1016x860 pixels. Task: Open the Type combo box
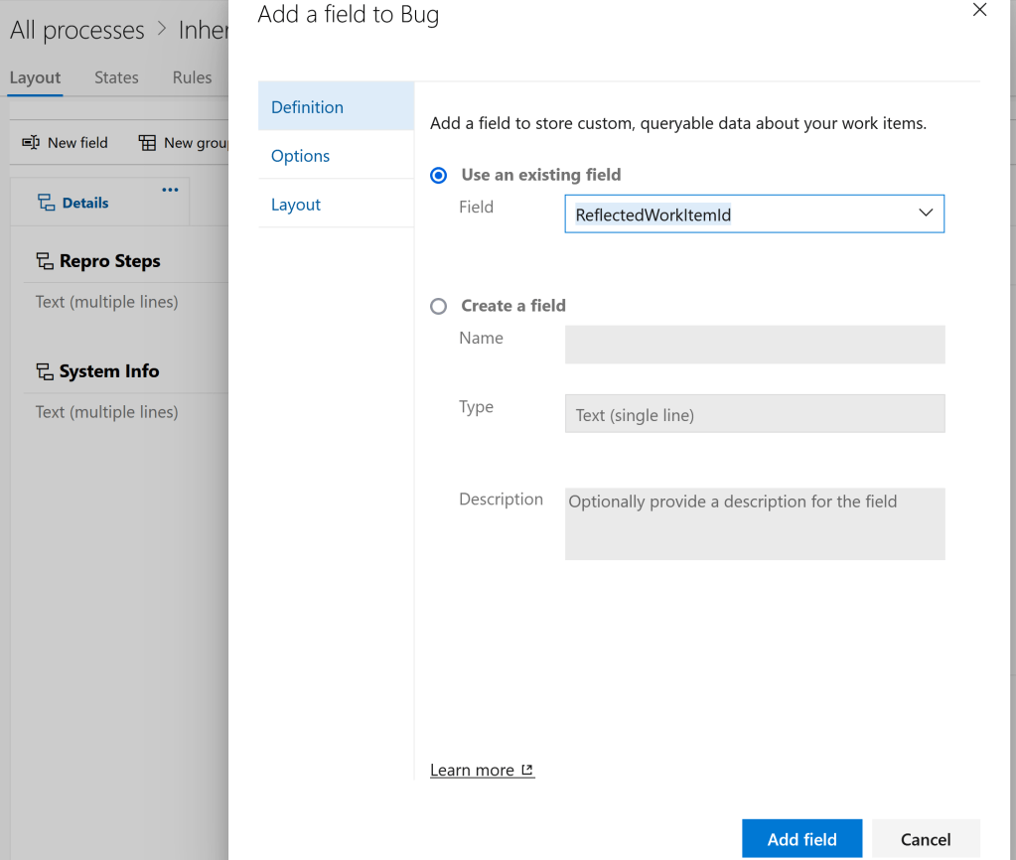coord(755,415)
